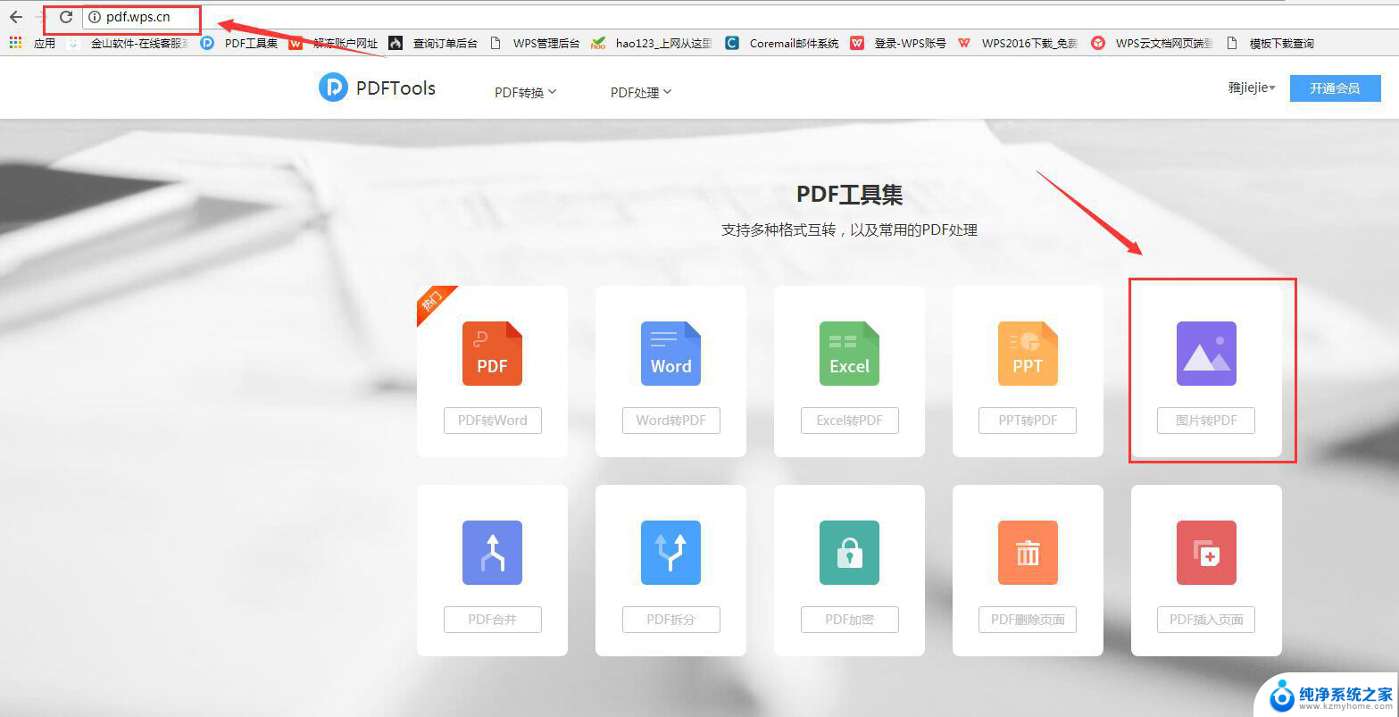Click the 开通会员 button
The image size is (1399, 717).
pos(1335,88)
